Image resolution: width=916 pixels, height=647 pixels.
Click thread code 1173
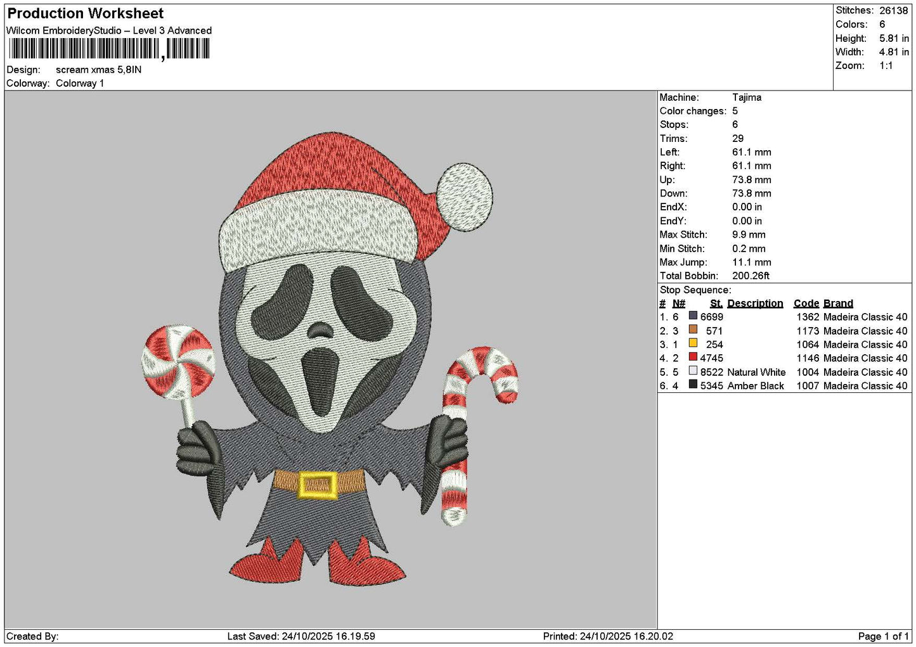(808, 331)
